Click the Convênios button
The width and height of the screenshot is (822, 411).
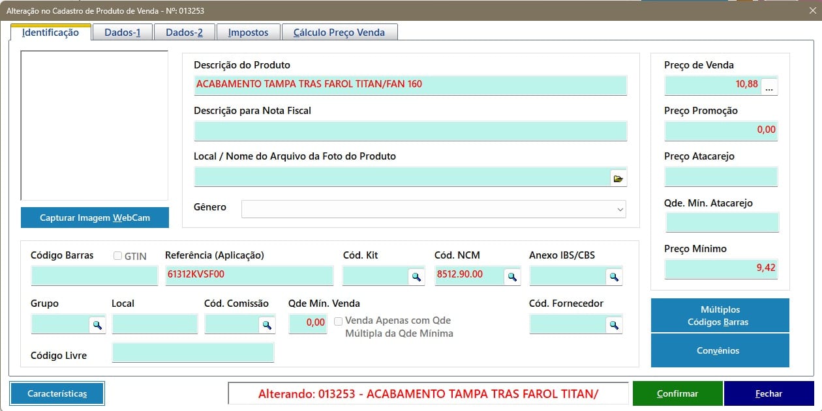[x=720, y=350]
